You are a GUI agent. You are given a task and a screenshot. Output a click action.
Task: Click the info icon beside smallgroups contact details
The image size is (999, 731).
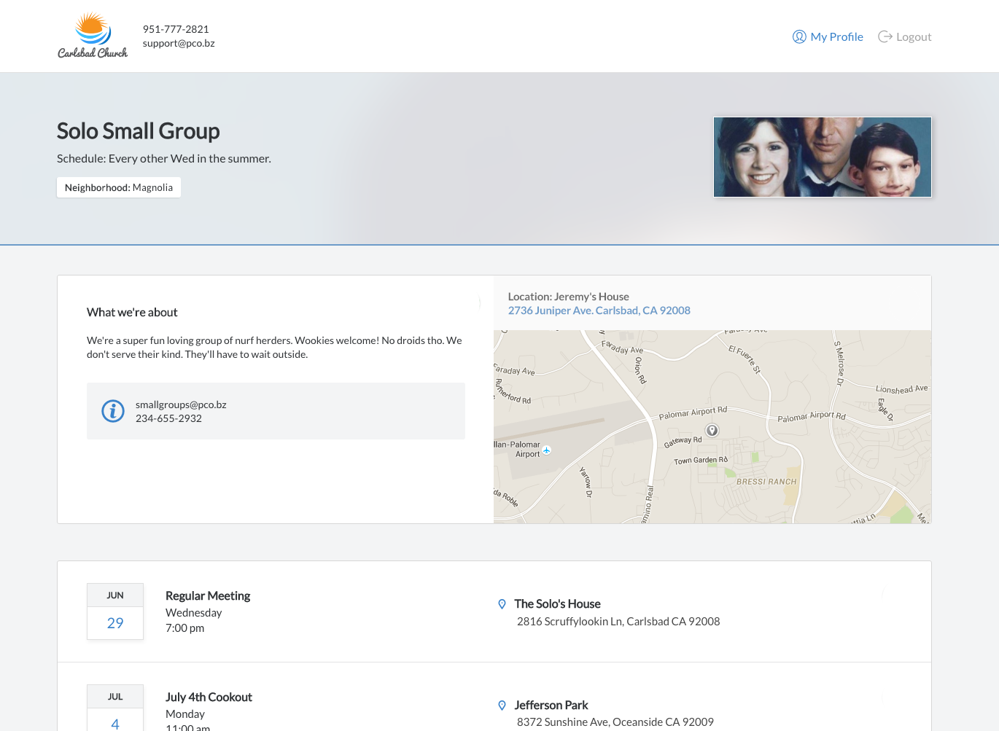click(x=113, y=411)
